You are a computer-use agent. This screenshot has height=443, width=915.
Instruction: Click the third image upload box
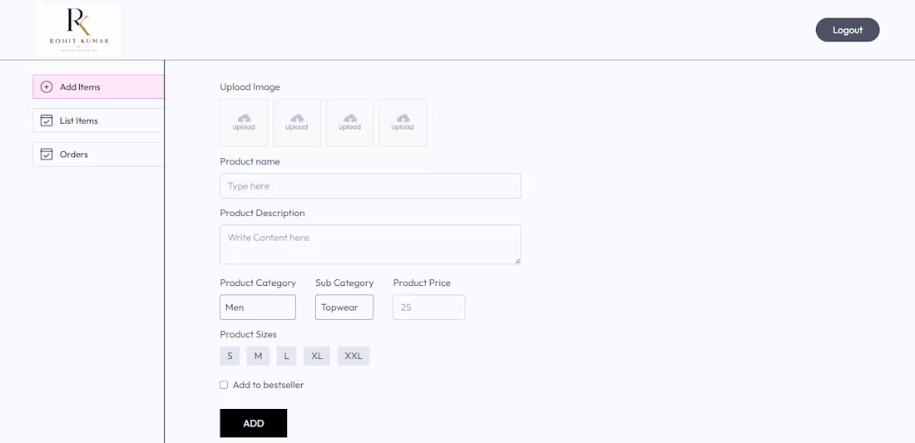click(x=349, y=122)
